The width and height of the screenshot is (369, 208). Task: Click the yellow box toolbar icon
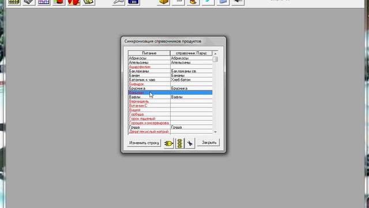(163, 2)
